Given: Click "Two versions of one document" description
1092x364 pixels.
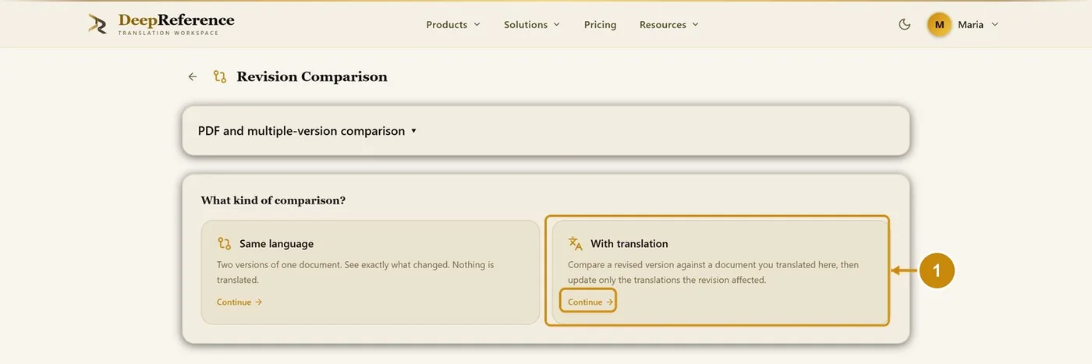Looking at the screenshot, I should coord(355,272).
